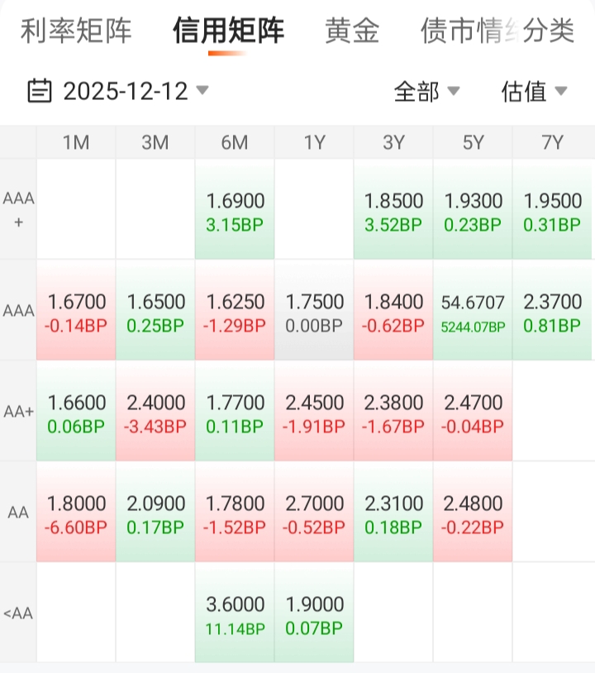Open the 黄金 tab
The image size is (595, 673).
coord(352,31)
